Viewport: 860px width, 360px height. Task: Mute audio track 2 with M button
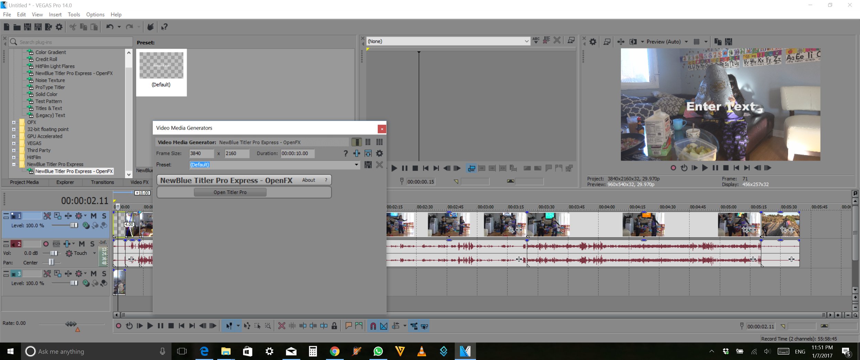pyautogui.click(x=82, y=244)
